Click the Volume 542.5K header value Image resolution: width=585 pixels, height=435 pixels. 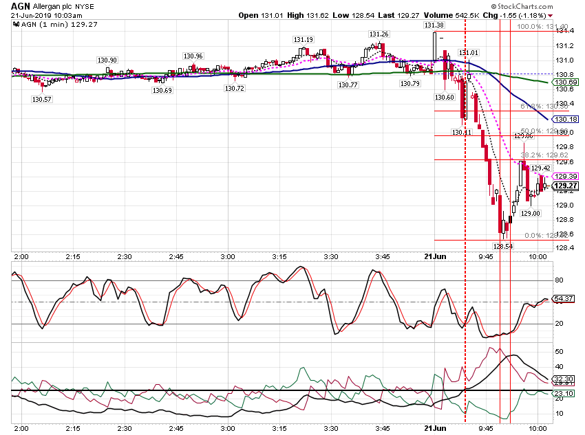click(451, 15)
